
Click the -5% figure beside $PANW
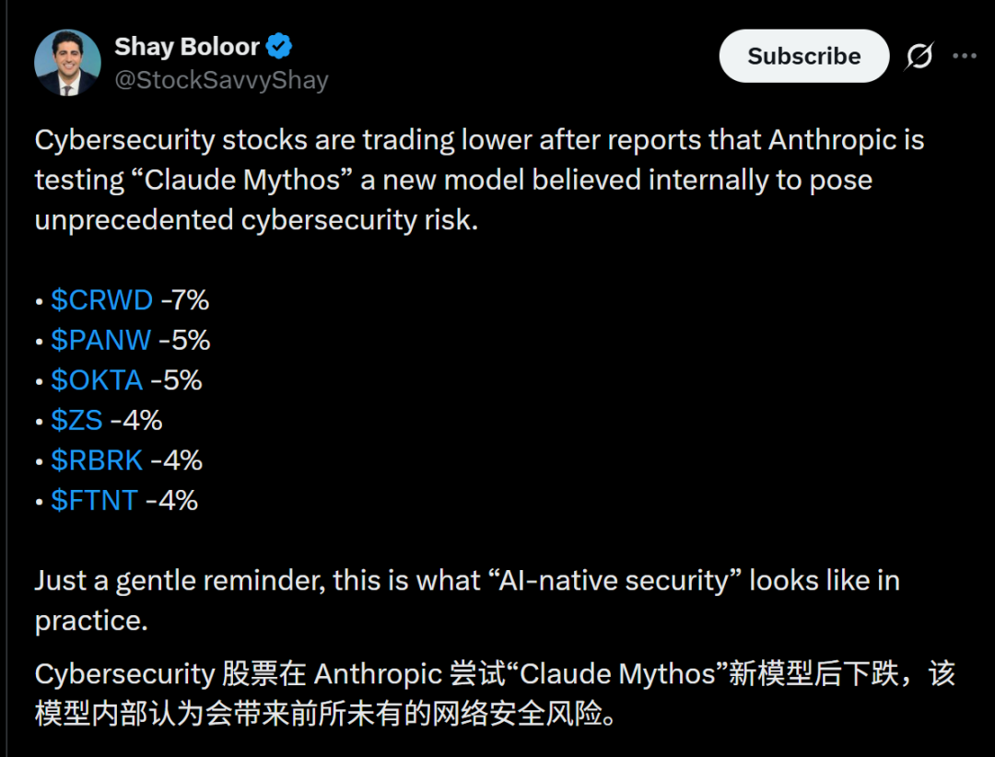point(184,340)
